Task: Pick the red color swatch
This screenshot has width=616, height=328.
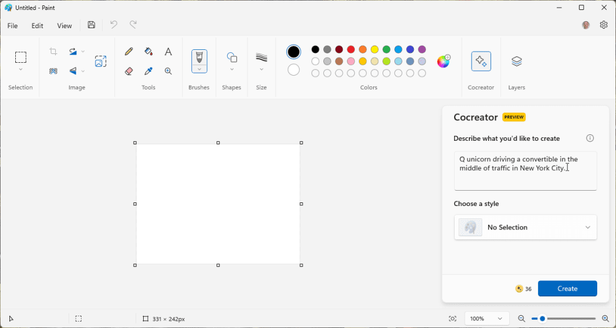Action: tap(351, 49)
